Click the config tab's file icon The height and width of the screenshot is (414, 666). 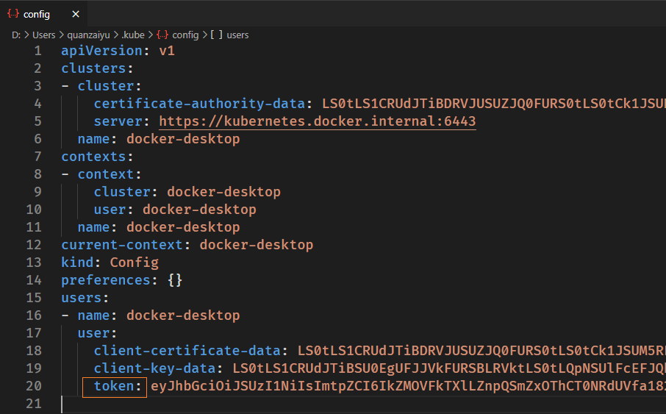[x=12, y=14]
